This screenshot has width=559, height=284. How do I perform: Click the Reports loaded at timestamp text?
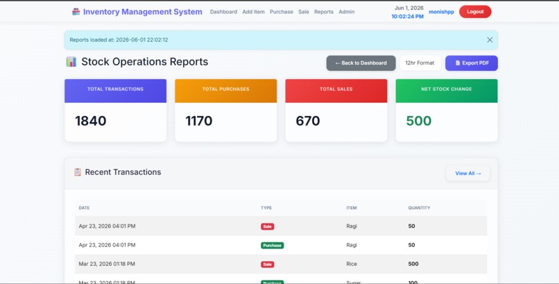119,40
